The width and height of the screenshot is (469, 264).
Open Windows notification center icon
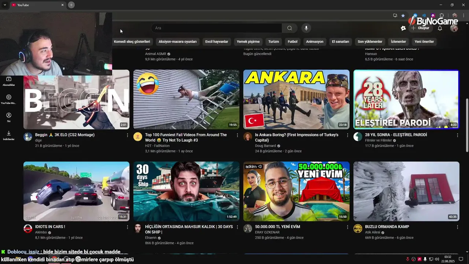tap(461, 259)
